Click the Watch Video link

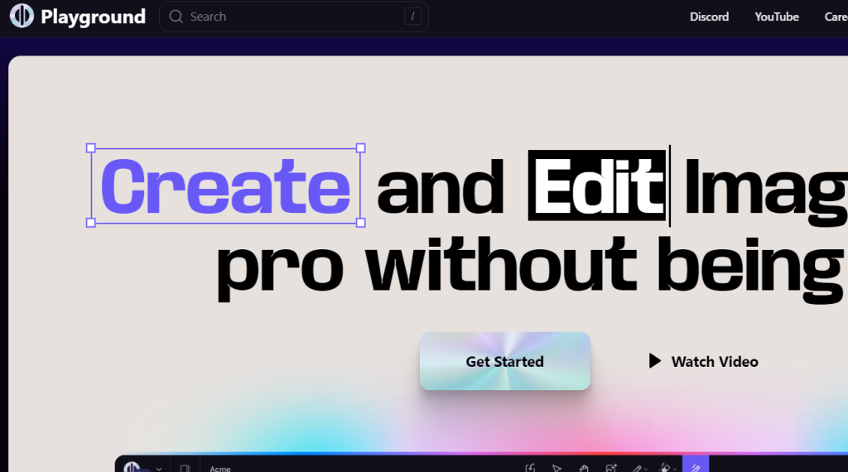[x=714, y=361]
